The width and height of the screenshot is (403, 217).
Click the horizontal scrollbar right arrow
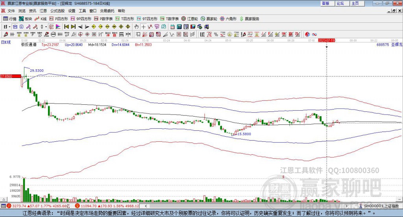tap(346, 206)
